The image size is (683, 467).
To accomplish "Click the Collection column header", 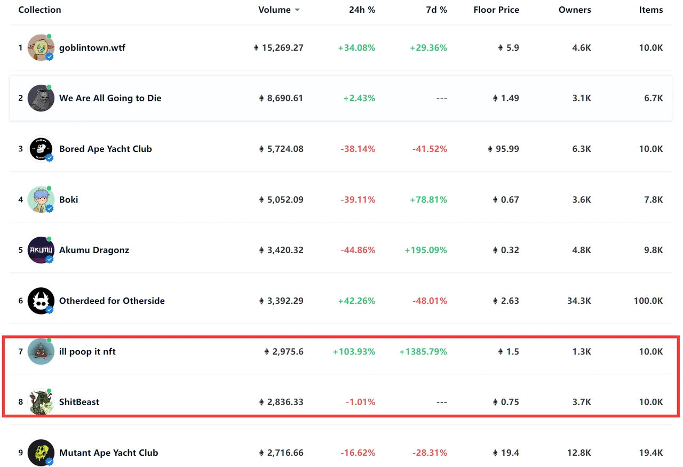I will pos(39,10).
